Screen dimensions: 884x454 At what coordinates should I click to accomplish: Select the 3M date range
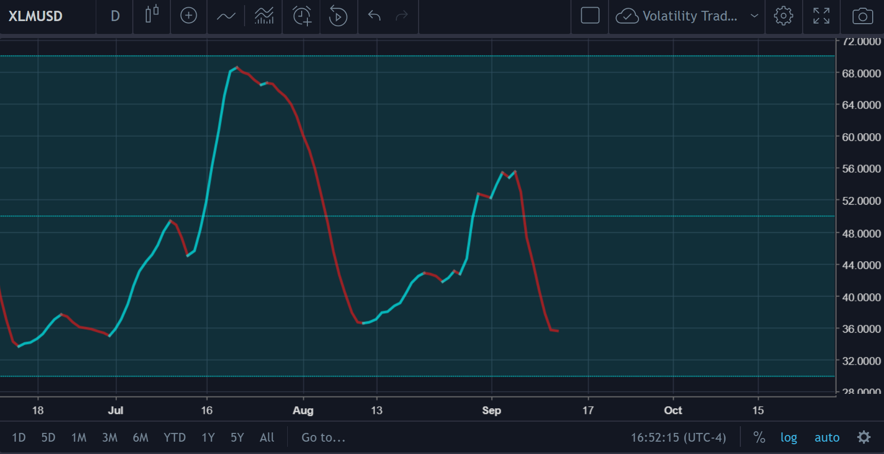[110, 438]
